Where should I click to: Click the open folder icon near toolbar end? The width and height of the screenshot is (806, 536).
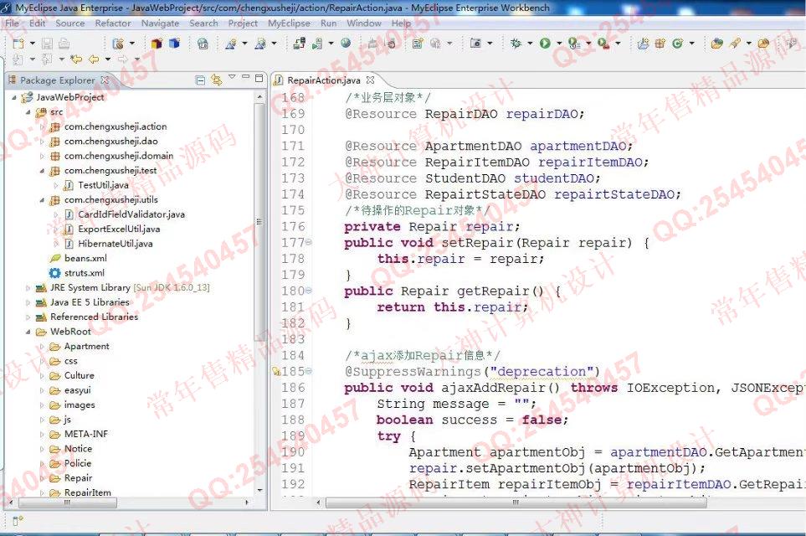[763, 44]
